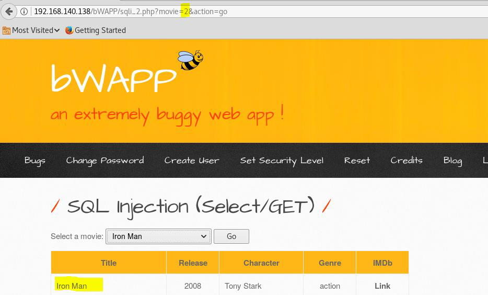Open the Select a movie dropdown

158,236
